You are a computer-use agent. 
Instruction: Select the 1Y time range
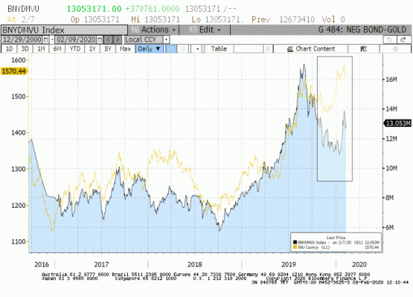pyautogui.click(x=92, y=49)
